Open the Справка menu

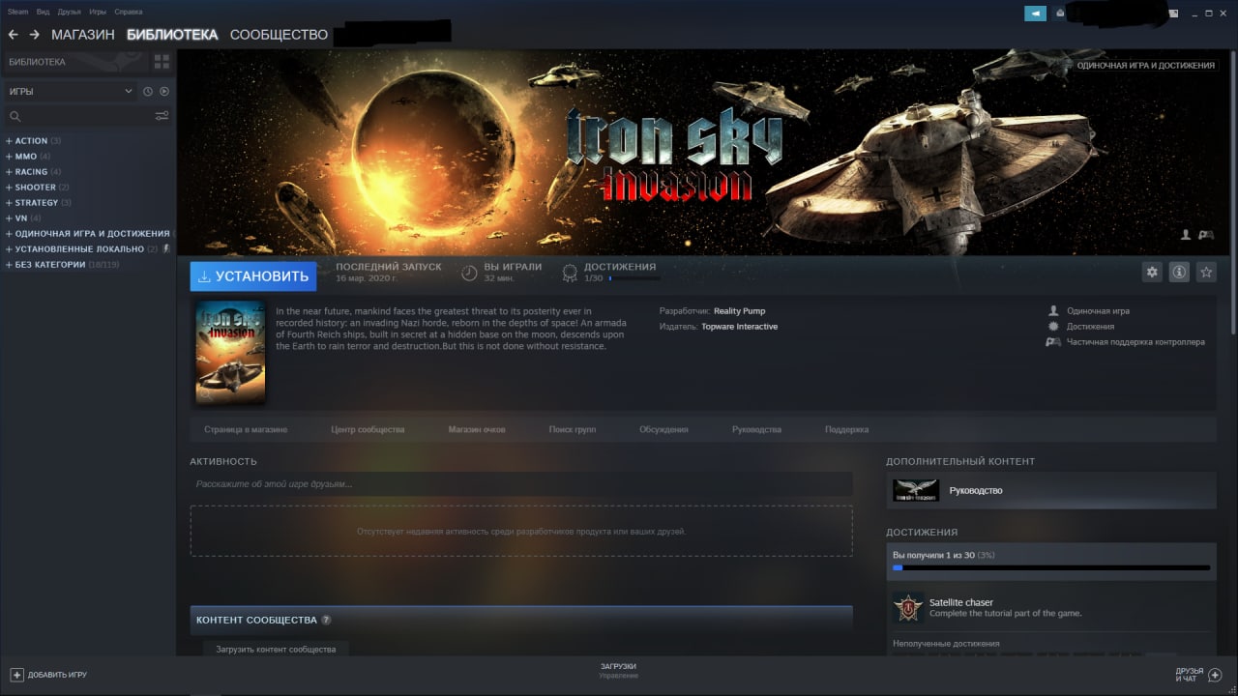[x=129, y=12]
